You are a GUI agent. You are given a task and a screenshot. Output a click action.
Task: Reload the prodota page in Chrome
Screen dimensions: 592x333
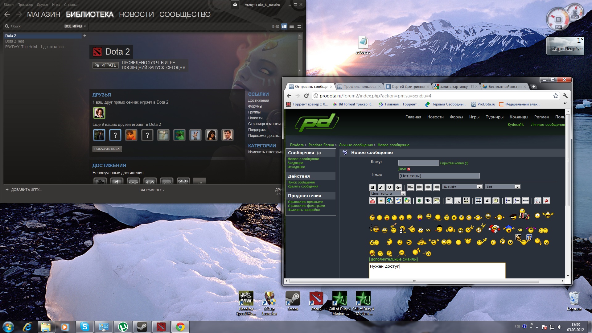(306, 96)
